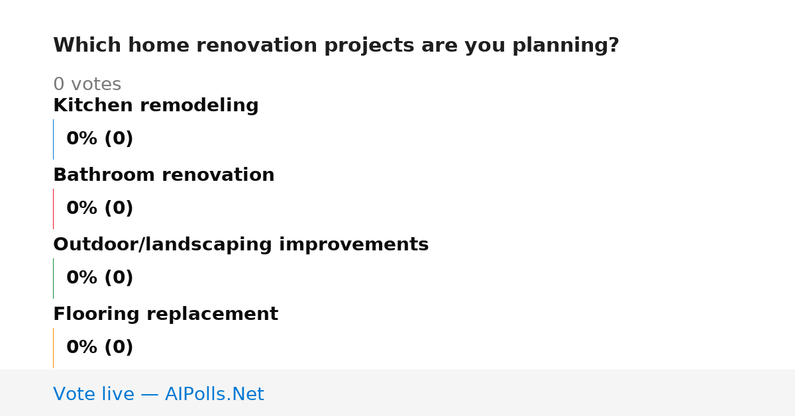Click the Flooring replacement 0% (0) result
795x416 pixels.
pos(99,348)
